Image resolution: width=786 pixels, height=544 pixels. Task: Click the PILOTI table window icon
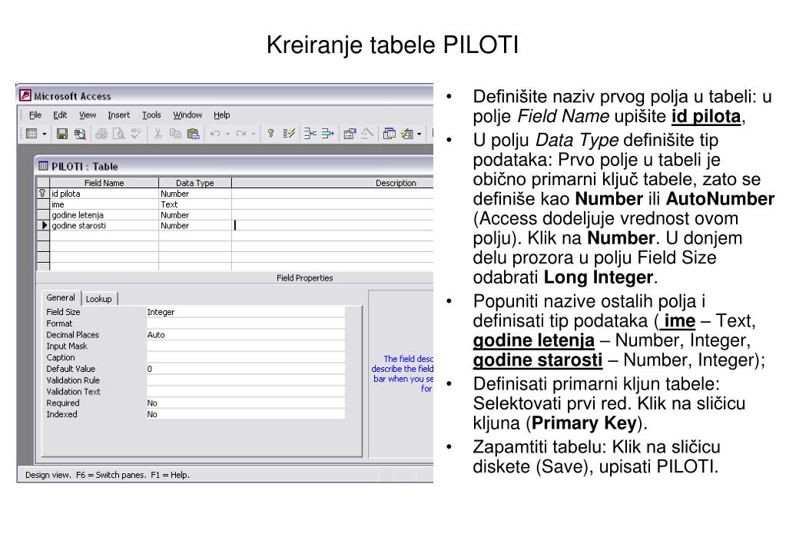44,166
